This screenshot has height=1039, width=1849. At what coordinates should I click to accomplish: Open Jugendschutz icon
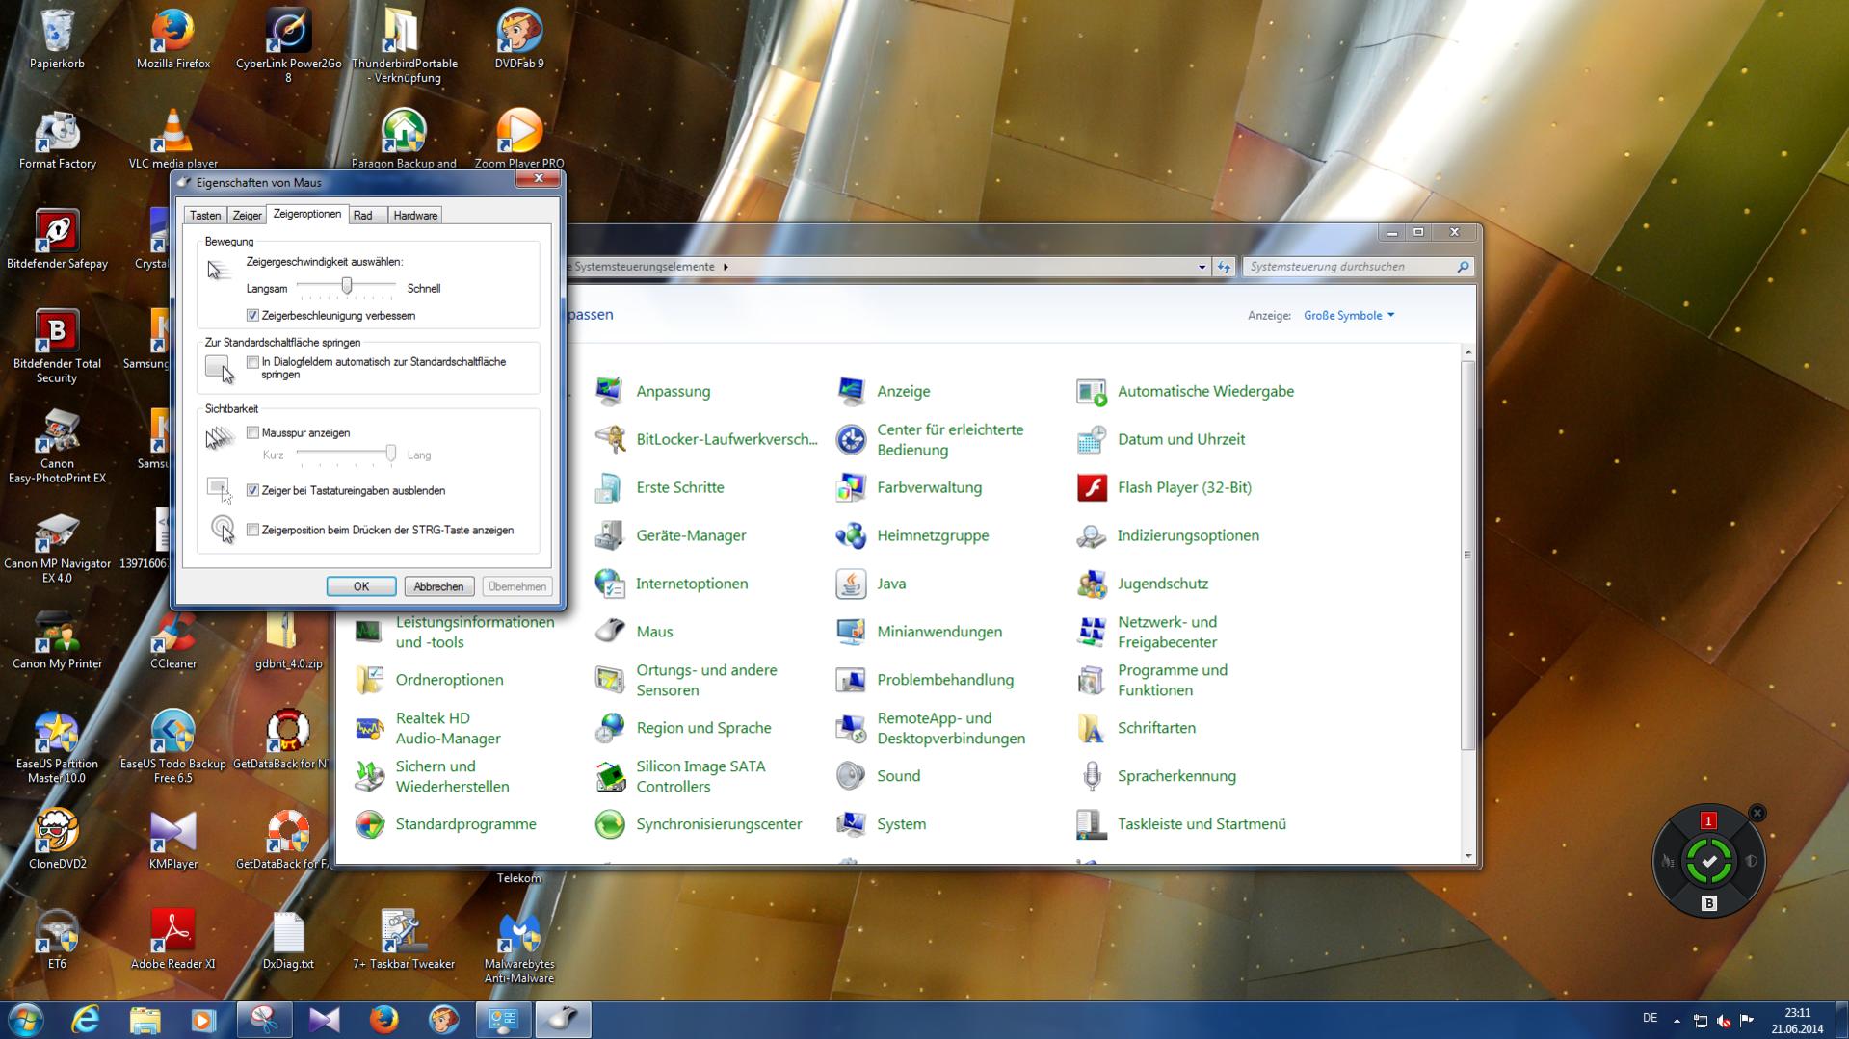(x=1143, y=584)
